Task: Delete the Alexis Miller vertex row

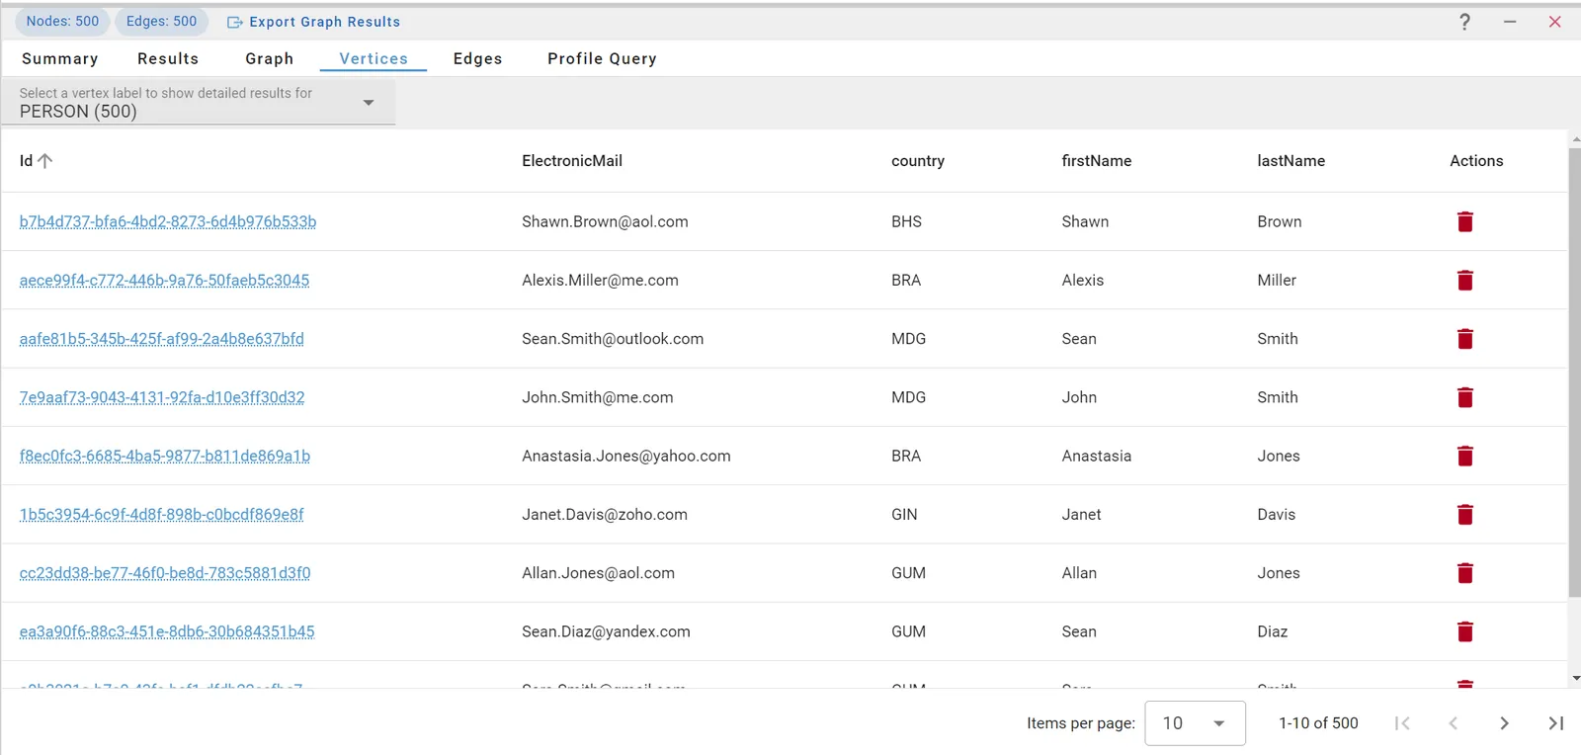Action: coord(1465,281)
